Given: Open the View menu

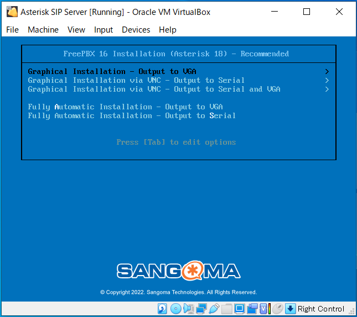Looking at the screenshot, I should 76,30.
